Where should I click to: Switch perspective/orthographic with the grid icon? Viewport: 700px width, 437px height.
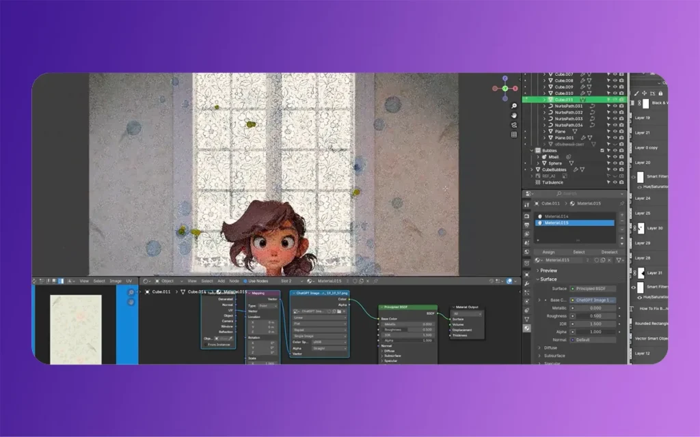514,135
